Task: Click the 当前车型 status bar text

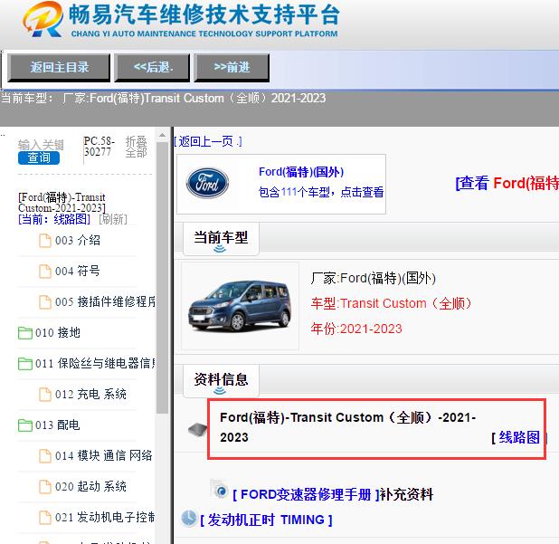Action: coord(164,98)
